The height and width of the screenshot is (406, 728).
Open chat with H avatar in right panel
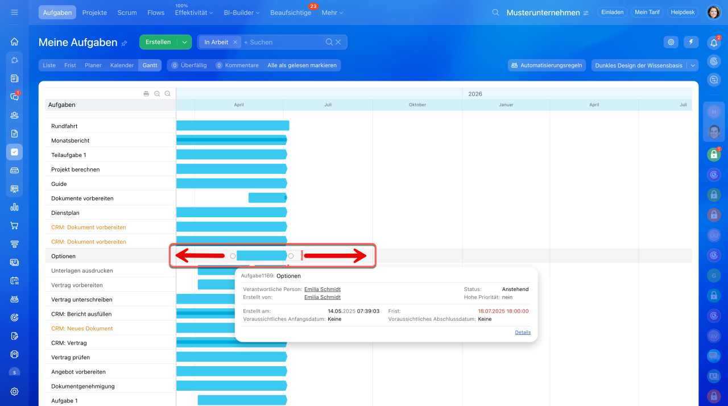pos(713,112)
